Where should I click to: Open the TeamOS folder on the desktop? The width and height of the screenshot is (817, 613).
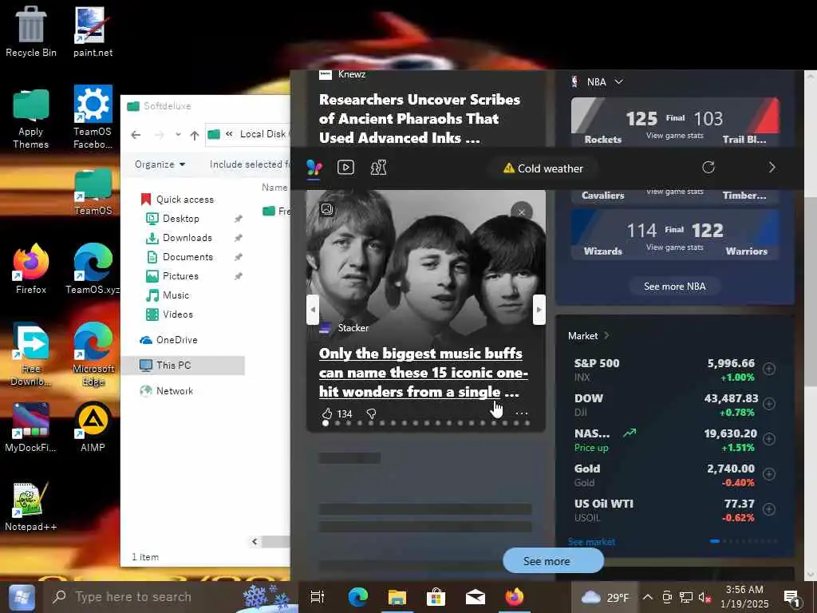click(x=93, y=191)
